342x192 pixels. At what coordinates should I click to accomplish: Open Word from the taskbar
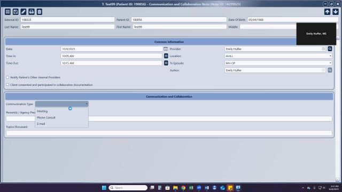coord(207,188)
